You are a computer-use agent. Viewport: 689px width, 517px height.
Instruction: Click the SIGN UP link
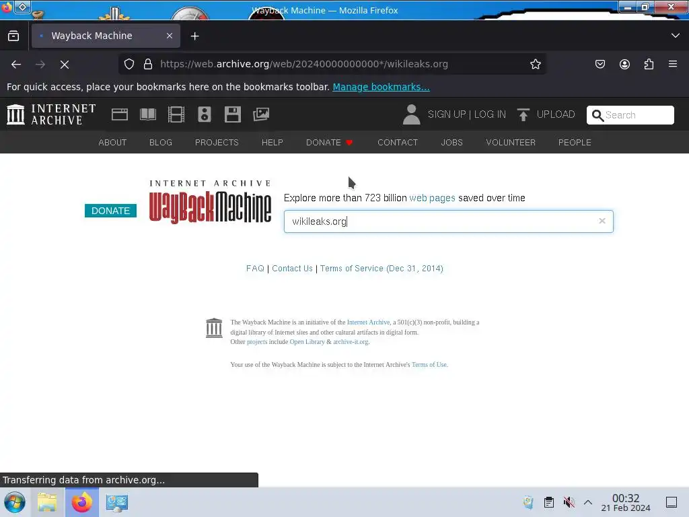pyautogui.click(x=447, y=114)
